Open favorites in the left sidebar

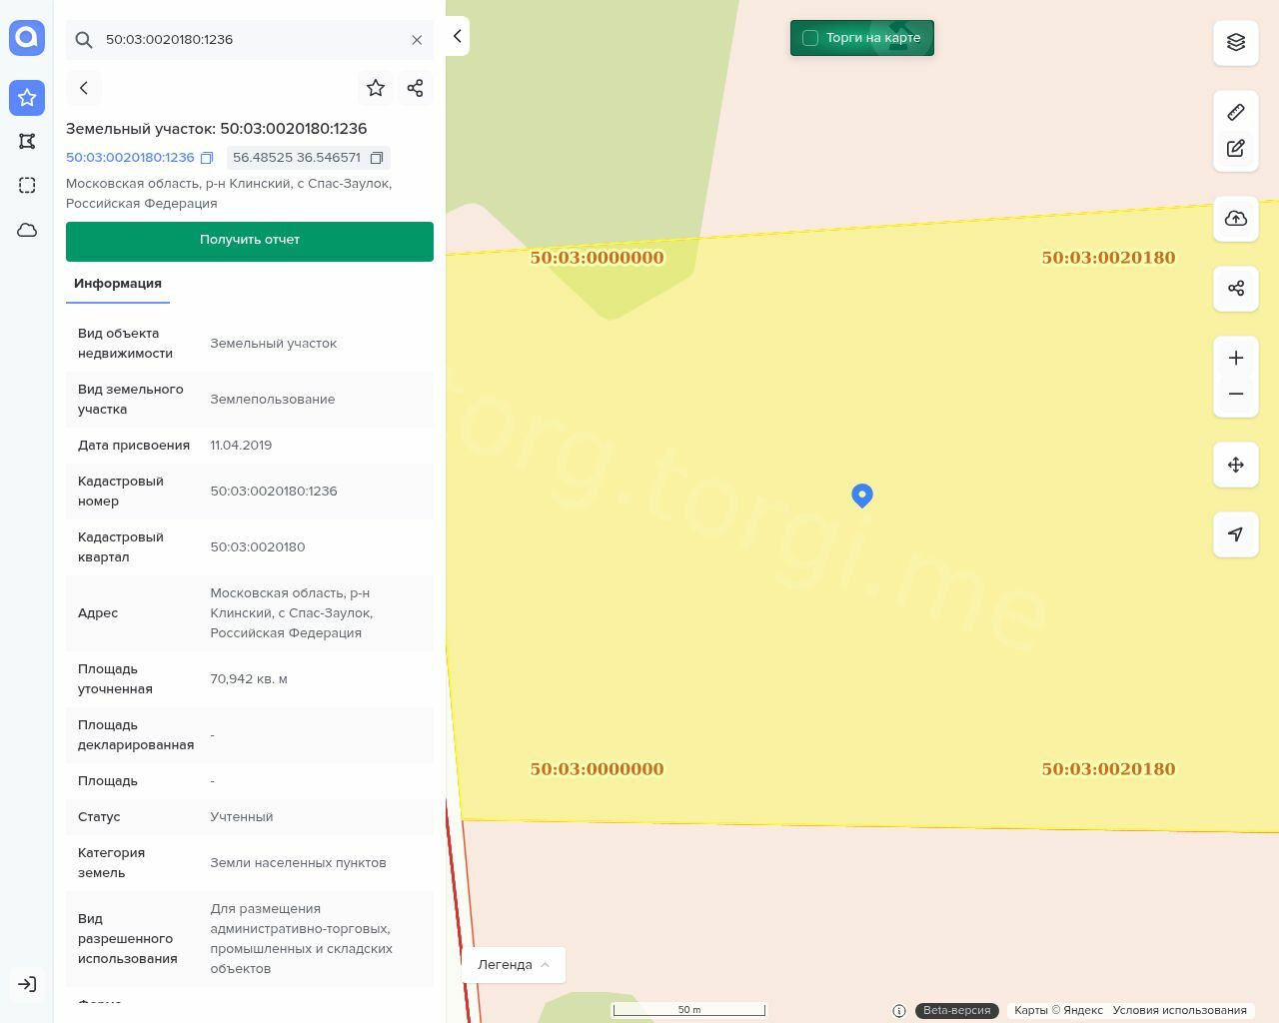(27, 98)
